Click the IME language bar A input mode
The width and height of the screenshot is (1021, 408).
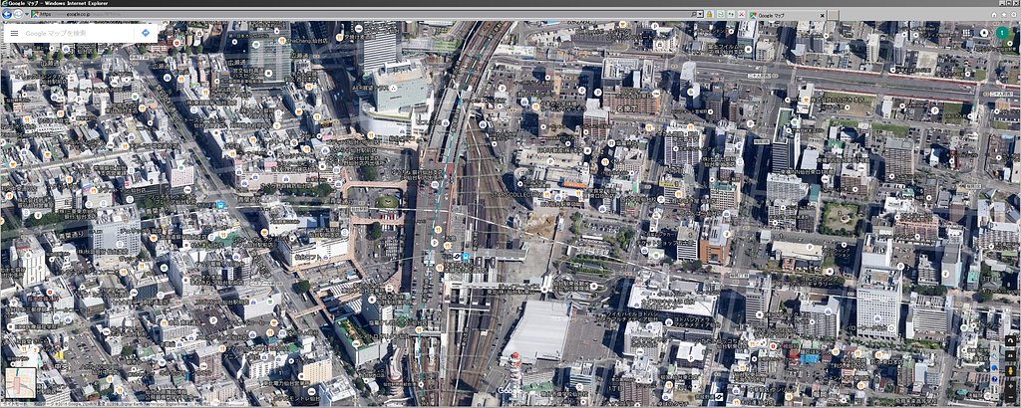point(994,348)
